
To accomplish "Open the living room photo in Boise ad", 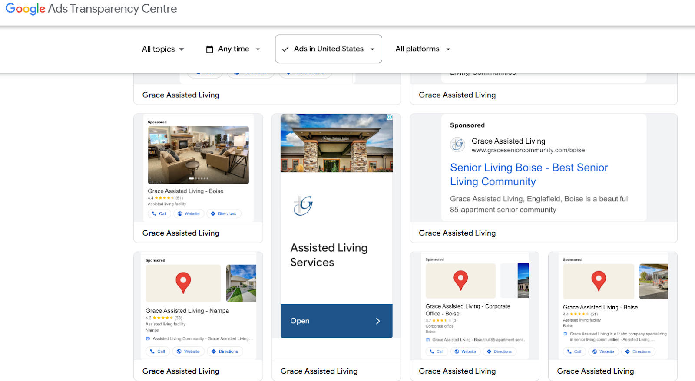I will click(x=199, y=155).
